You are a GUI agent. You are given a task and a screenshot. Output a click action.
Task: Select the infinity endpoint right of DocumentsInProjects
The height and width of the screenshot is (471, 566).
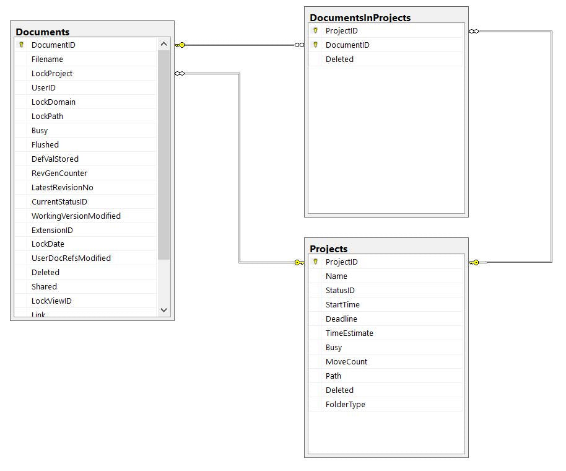click(x=474, y=32)
